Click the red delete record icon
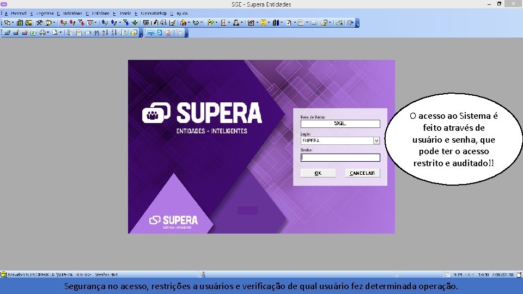 (25, 33)
